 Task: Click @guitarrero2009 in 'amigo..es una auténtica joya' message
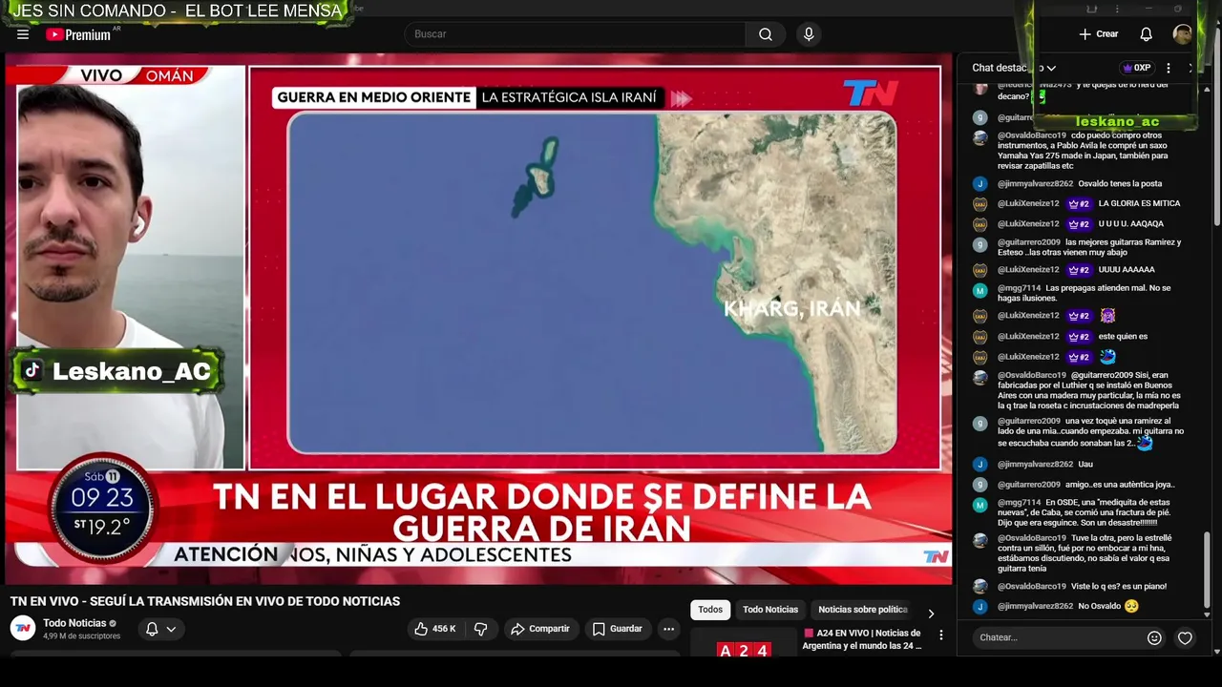click(1029, 485)
